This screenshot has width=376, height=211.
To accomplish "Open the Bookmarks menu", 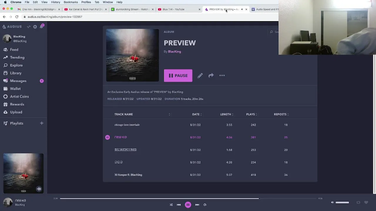I will 71,2.
